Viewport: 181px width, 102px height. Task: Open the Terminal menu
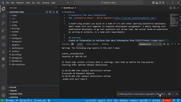[x=46, y=3]
